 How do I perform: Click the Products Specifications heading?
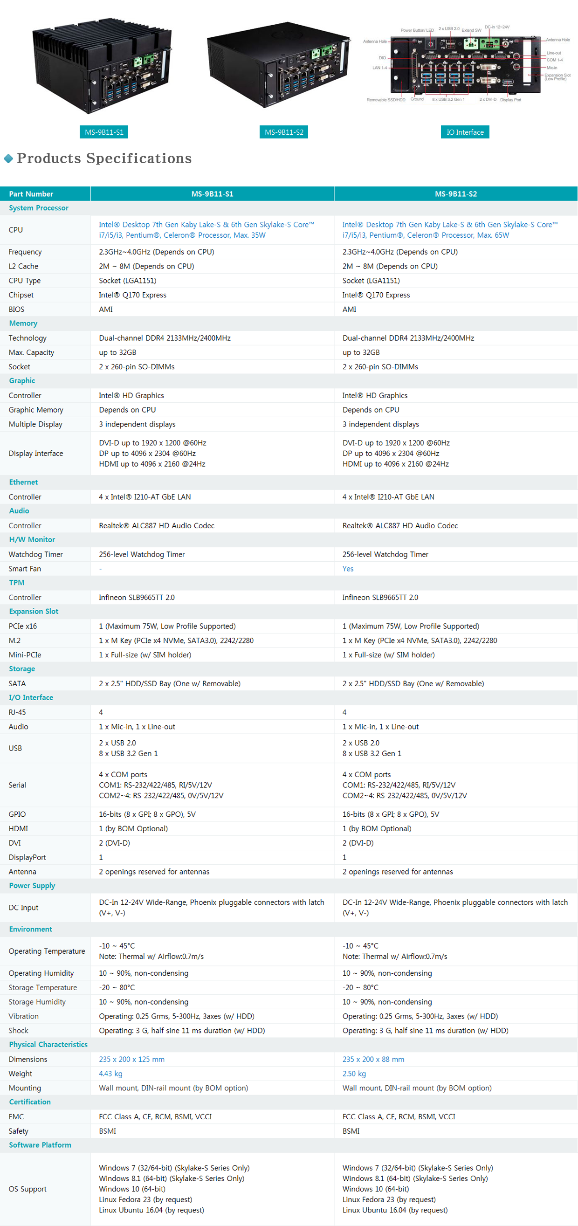[x=104, y=158]
